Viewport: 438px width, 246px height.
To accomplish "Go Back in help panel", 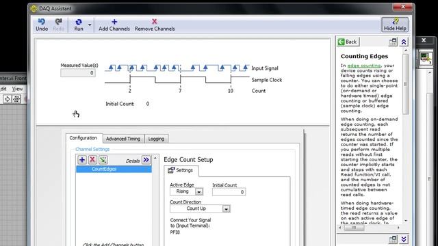I will pos(348,42).
